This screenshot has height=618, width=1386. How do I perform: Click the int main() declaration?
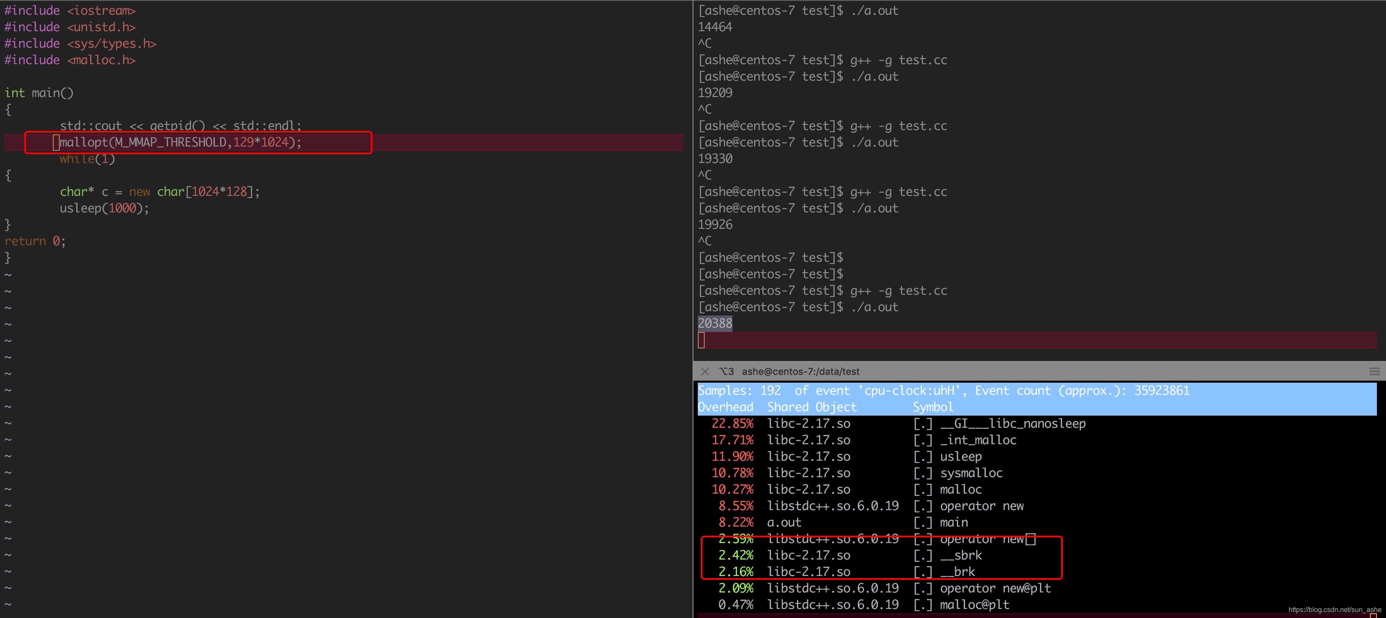[x=39, y=93]
